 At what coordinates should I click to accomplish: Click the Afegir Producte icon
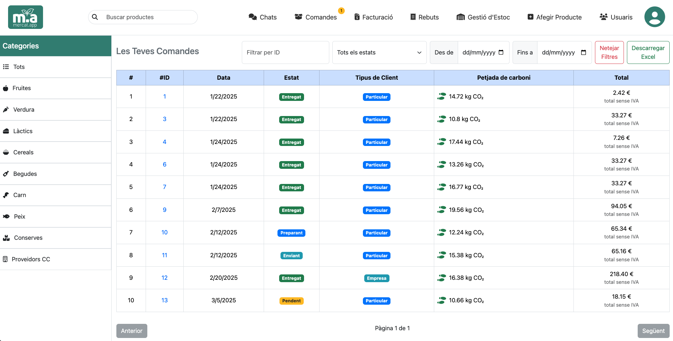pyautogui.click(x=530, y=16)
